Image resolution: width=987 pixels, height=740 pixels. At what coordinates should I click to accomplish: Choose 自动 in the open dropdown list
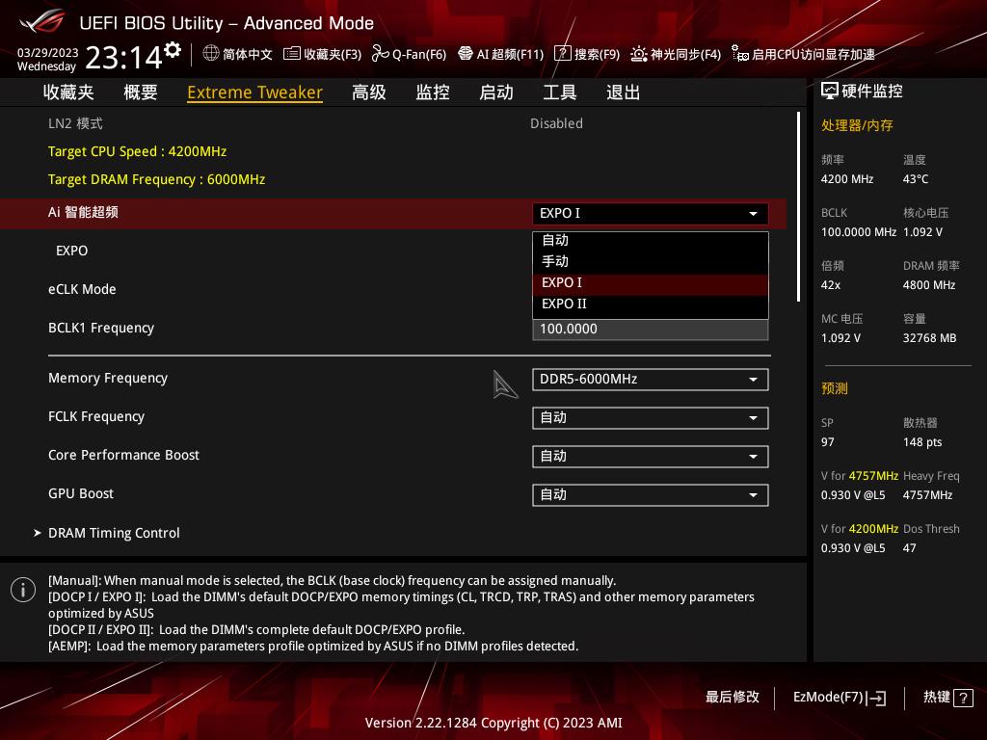[x=651, y=240]
